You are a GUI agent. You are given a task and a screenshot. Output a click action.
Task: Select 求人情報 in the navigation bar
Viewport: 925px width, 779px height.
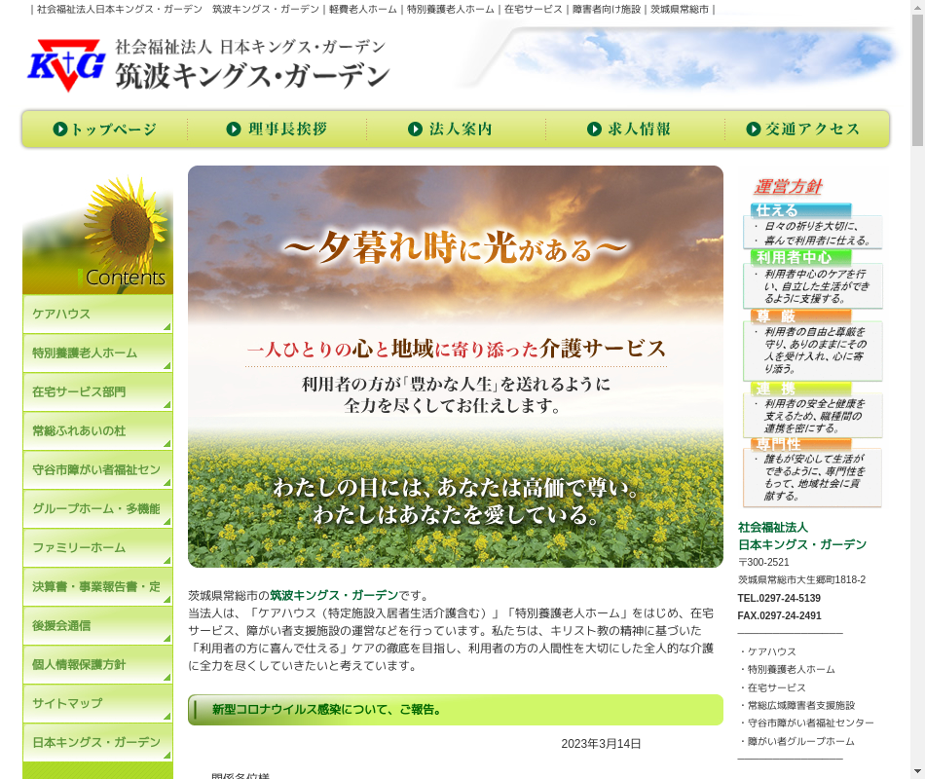pyautogui.click(x=629, y=130)
